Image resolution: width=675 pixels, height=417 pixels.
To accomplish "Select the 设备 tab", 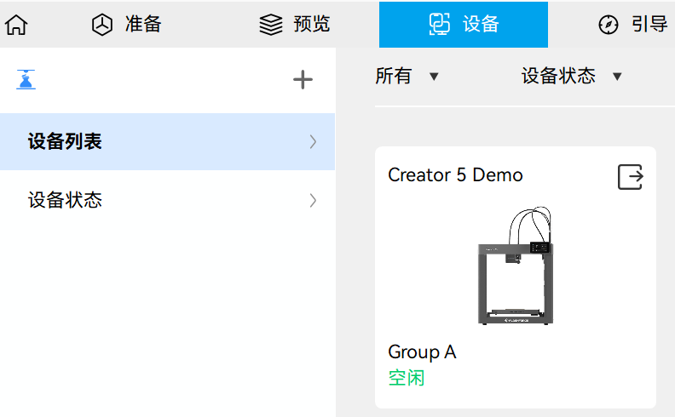I will pos(463,25).
